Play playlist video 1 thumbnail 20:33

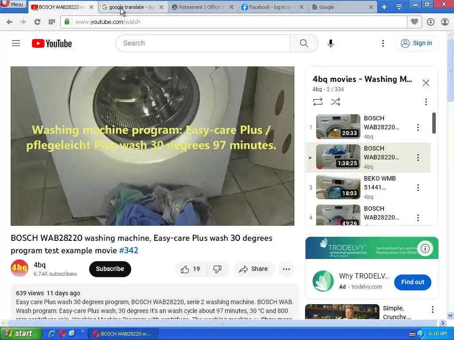click(338, 127)
